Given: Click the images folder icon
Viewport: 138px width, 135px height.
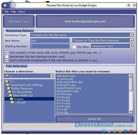Looking at the screenshot, I should (12, 99).
